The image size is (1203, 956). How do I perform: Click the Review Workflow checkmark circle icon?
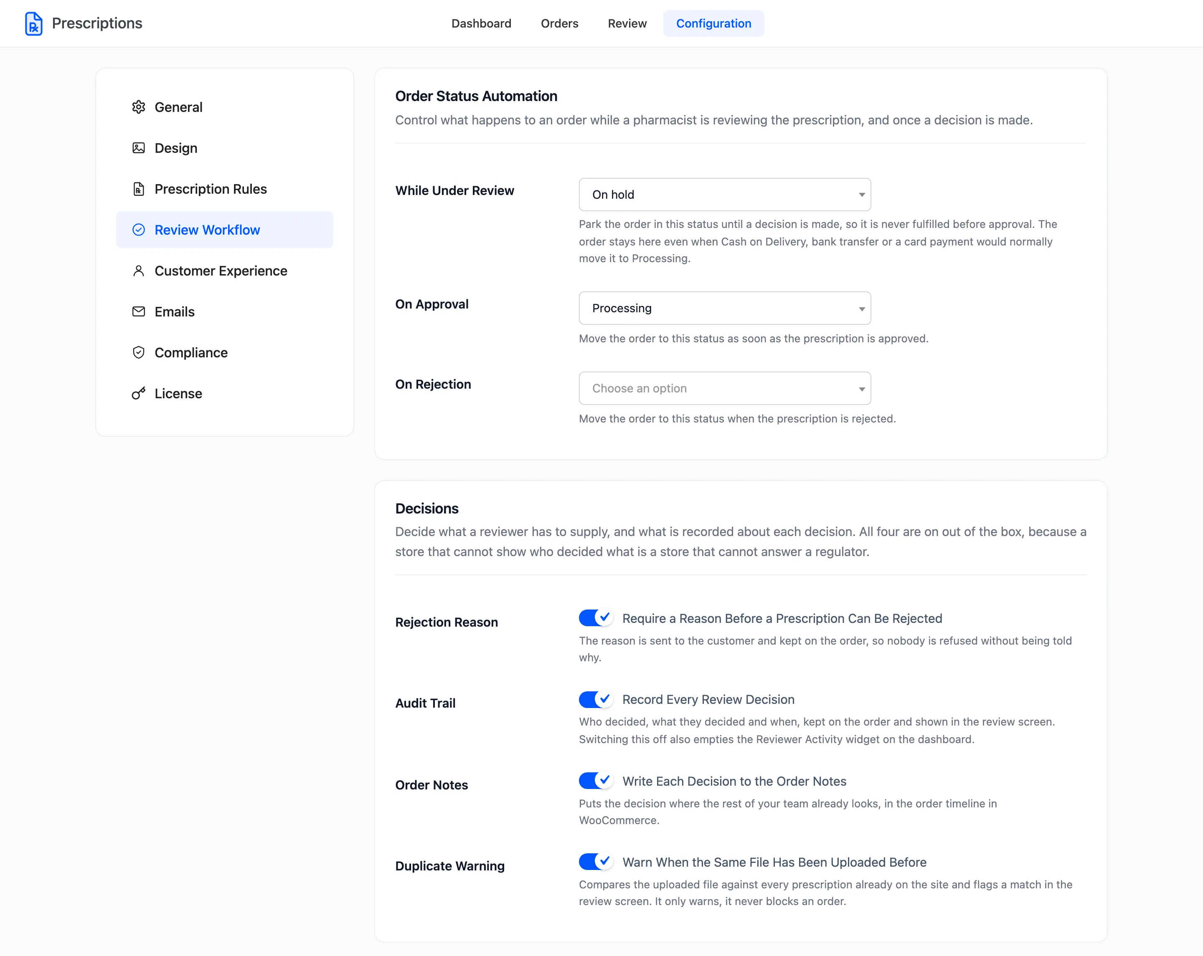click(x=138, y=230)
